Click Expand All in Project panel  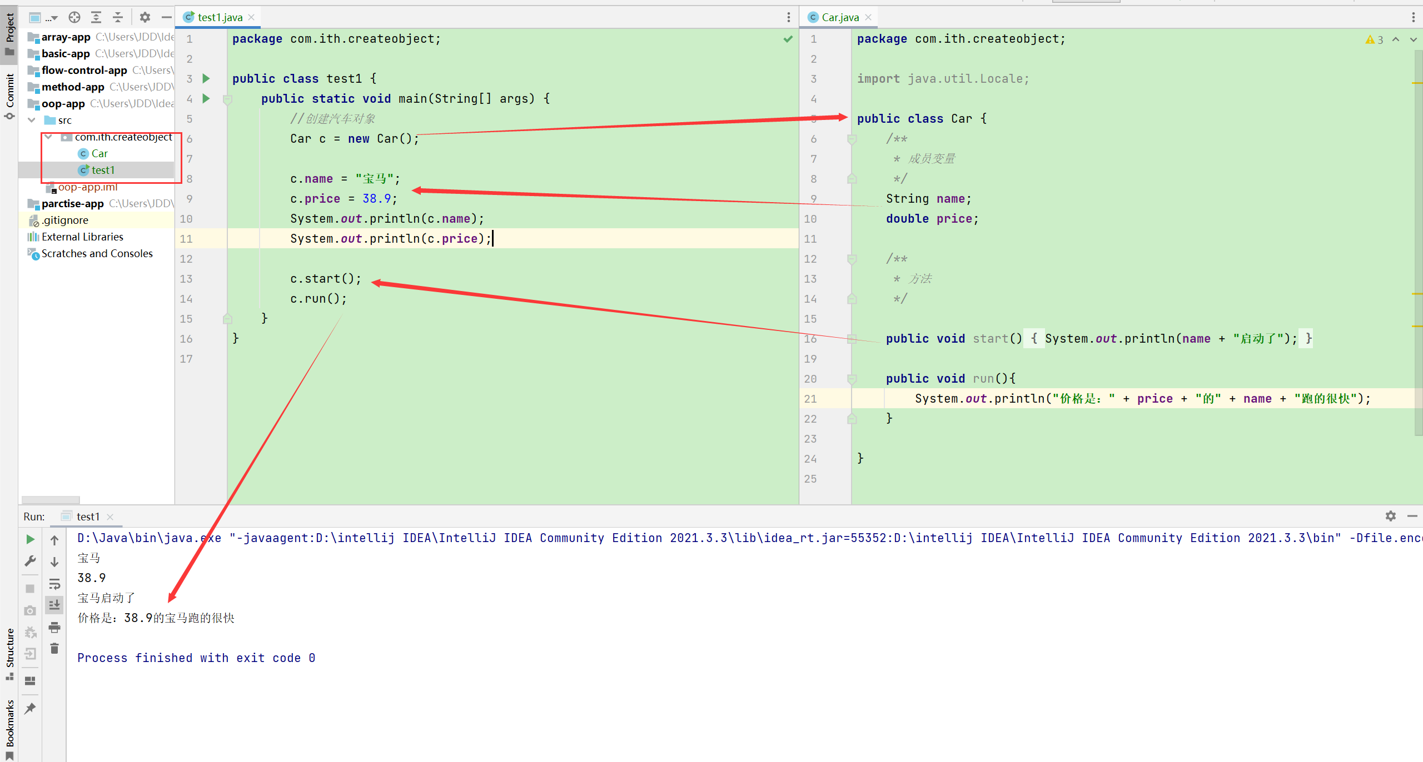tap(96, 17)
